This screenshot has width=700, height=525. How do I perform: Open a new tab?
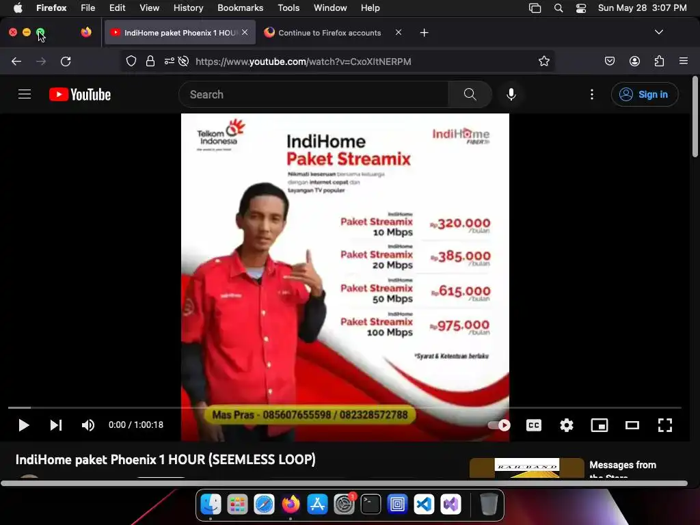tap(424, 33)
